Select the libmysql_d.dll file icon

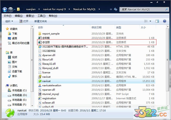(40, 68)
